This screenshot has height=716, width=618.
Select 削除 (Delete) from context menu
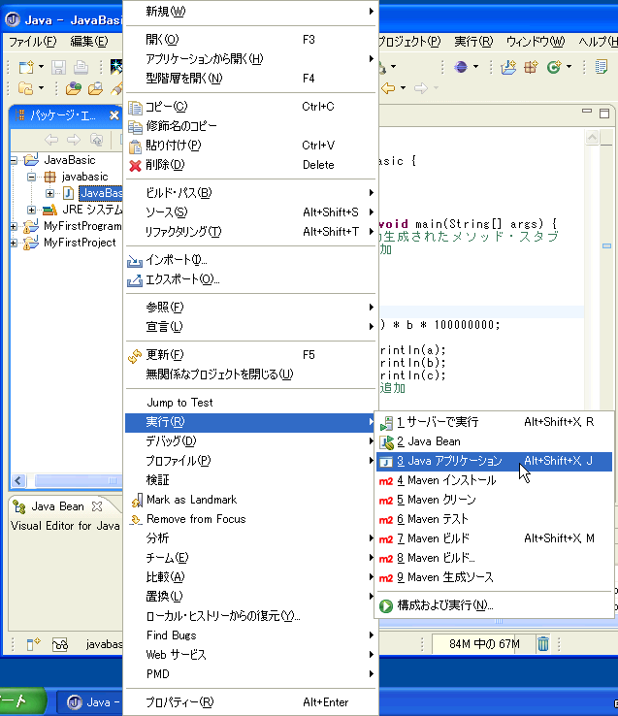click(x=157, y=165)
